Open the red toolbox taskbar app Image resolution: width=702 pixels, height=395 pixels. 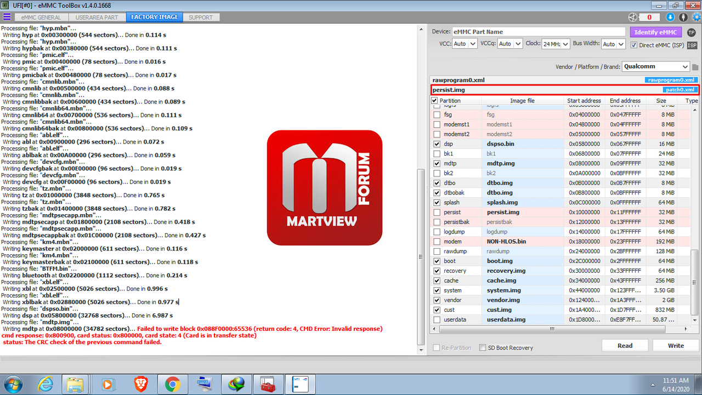(268, 384)
